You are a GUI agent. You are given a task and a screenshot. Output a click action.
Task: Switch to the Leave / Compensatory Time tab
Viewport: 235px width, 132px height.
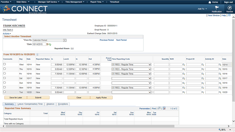[30, 104]
